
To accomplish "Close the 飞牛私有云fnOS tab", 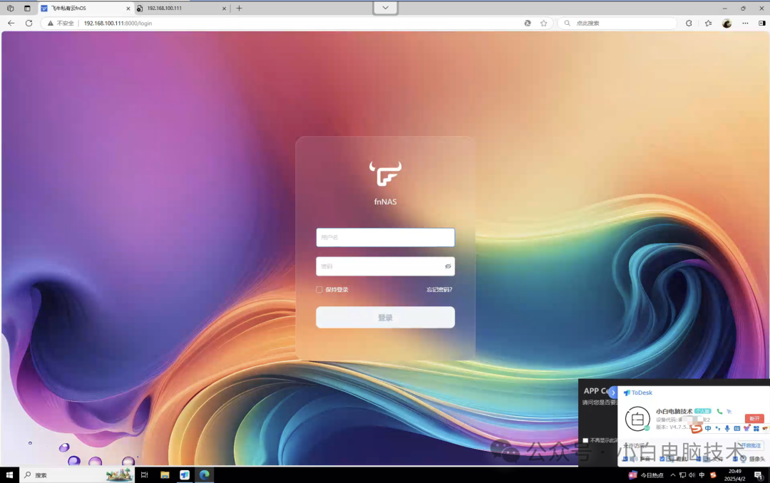I will click(128, 9).
